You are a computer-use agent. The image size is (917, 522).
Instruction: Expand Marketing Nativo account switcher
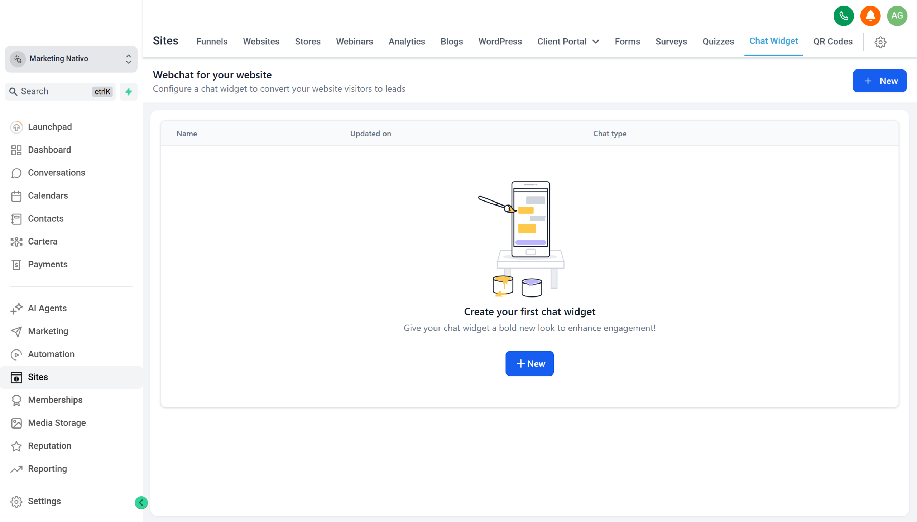pyautogui.click(x=71, y=59)
